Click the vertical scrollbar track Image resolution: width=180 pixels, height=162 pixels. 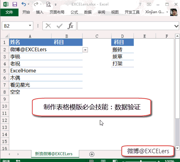(177, 133)
